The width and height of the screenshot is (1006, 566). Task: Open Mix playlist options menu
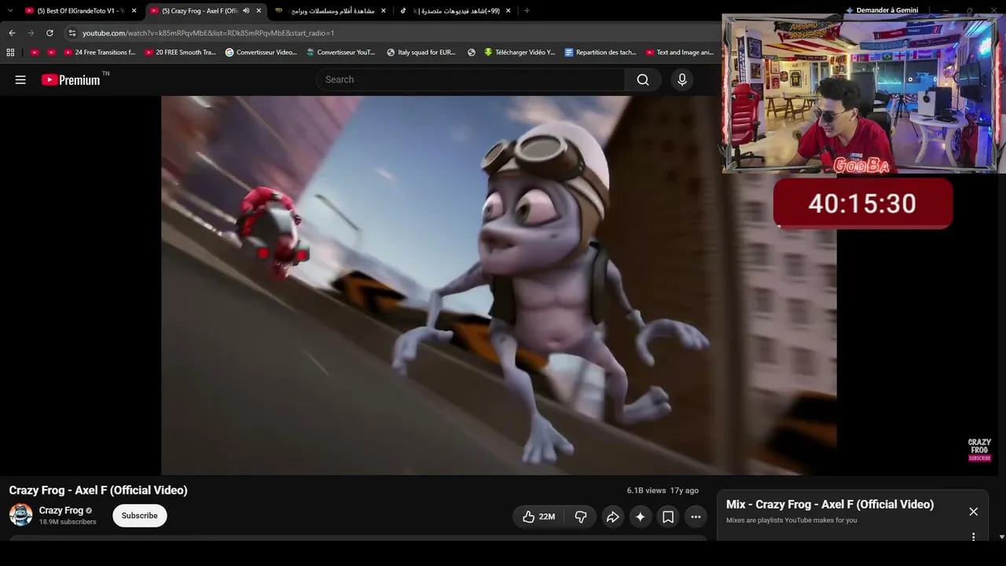click(x=973, y=537)
